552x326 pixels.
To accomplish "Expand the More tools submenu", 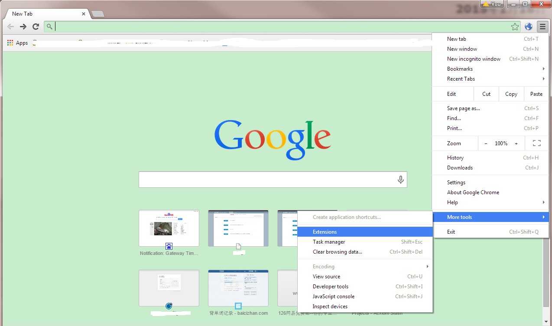I will (x=490, y=217).
